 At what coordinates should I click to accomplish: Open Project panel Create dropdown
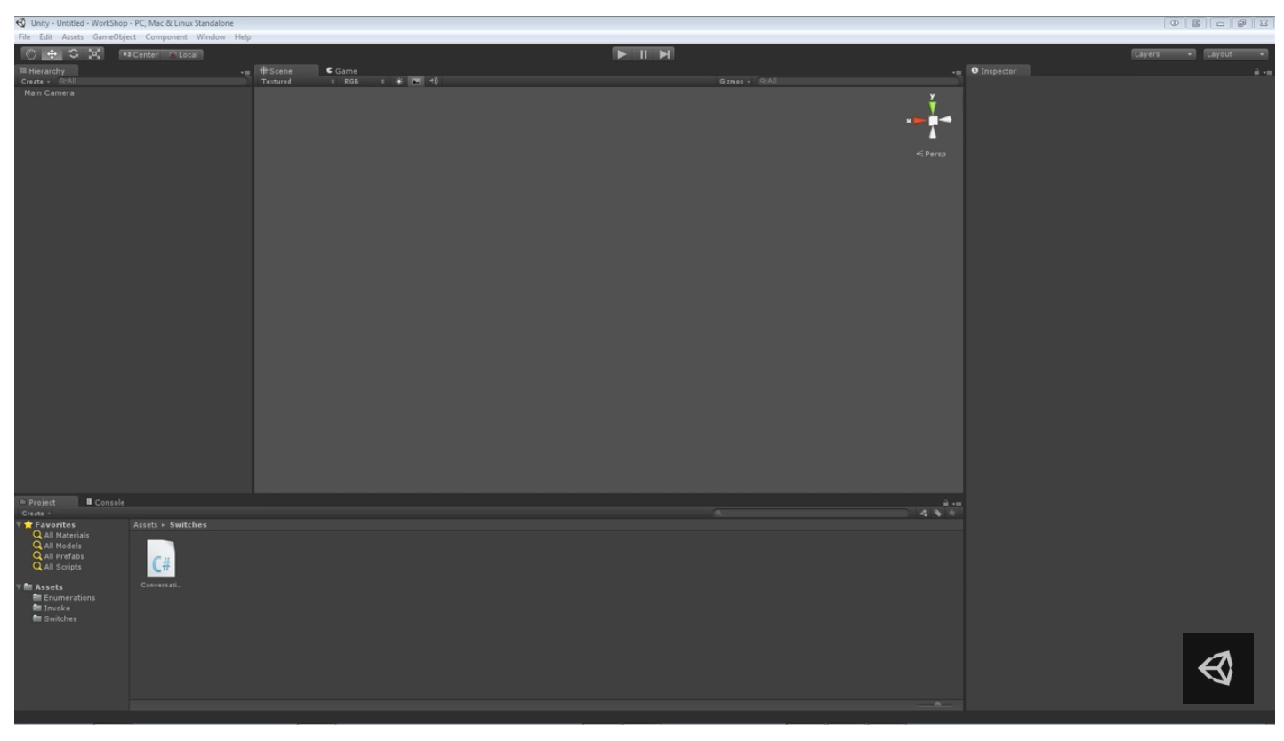pyautogui.click(x=36, y=513)
